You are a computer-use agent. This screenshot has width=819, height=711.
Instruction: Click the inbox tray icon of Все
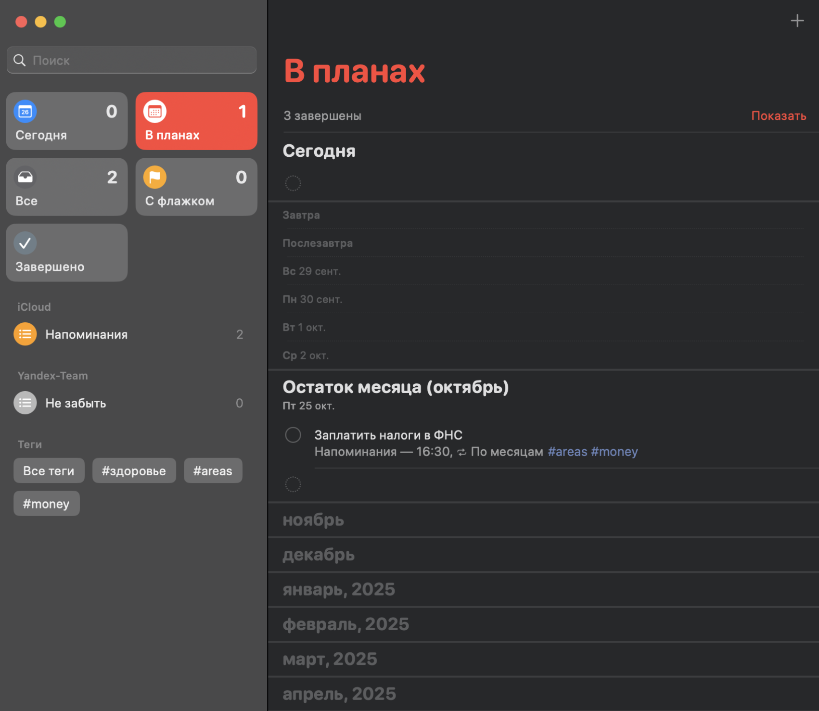(x=25, y=178)
